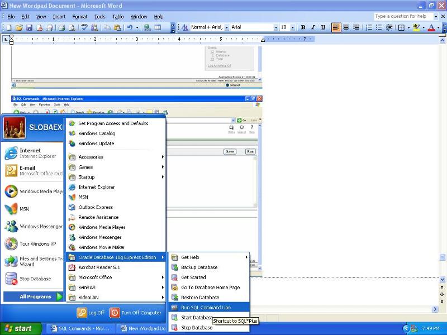Image resolution: width=447 pixels, height=335 pixels.
Task: Create a new blank Word document
Action: coord(9,27)
